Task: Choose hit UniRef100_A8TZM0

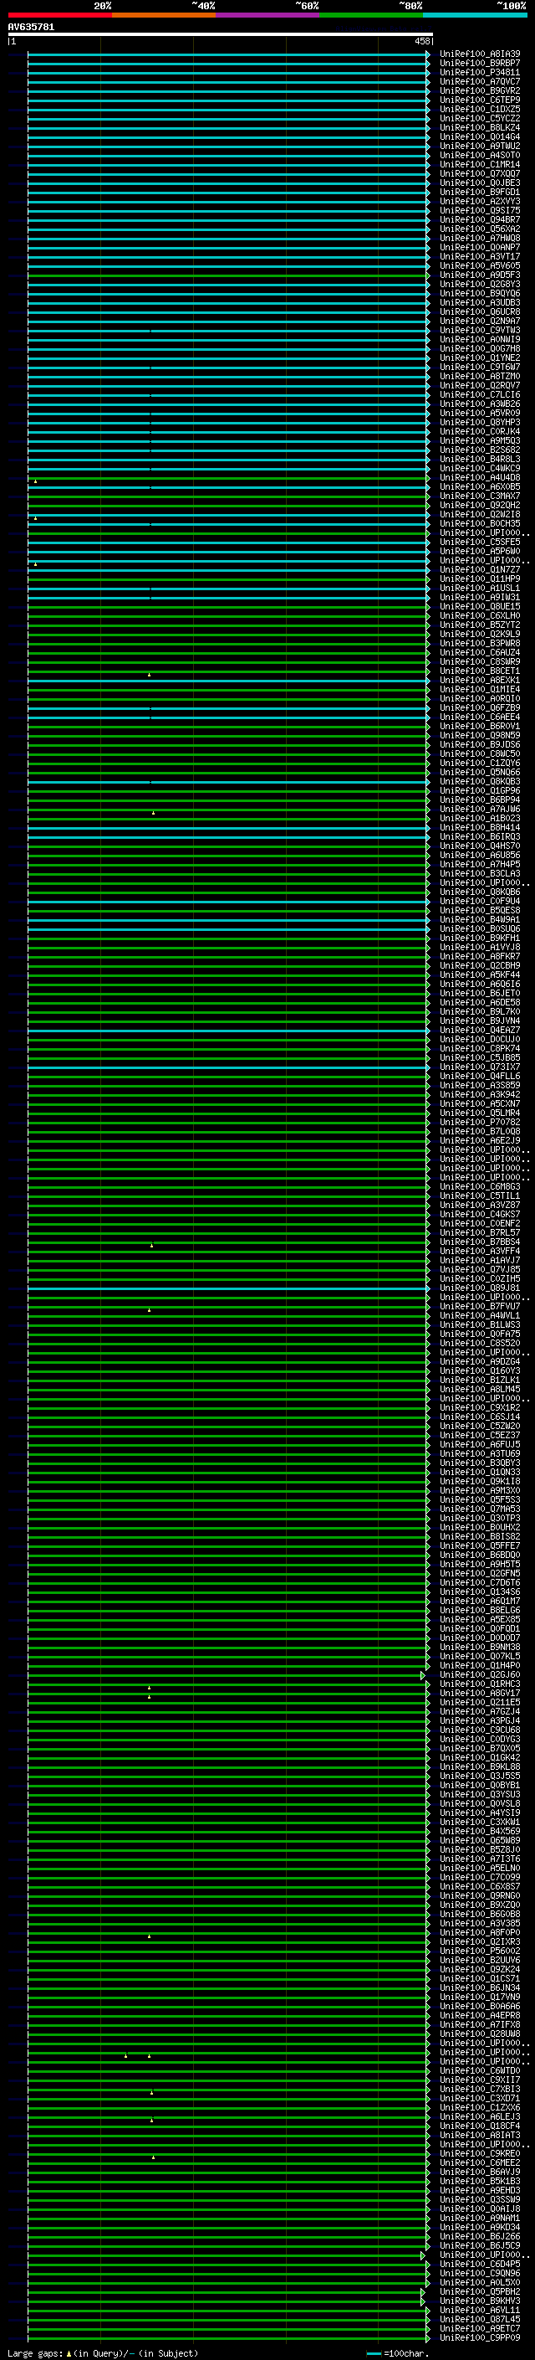Action: coord(479,376)
